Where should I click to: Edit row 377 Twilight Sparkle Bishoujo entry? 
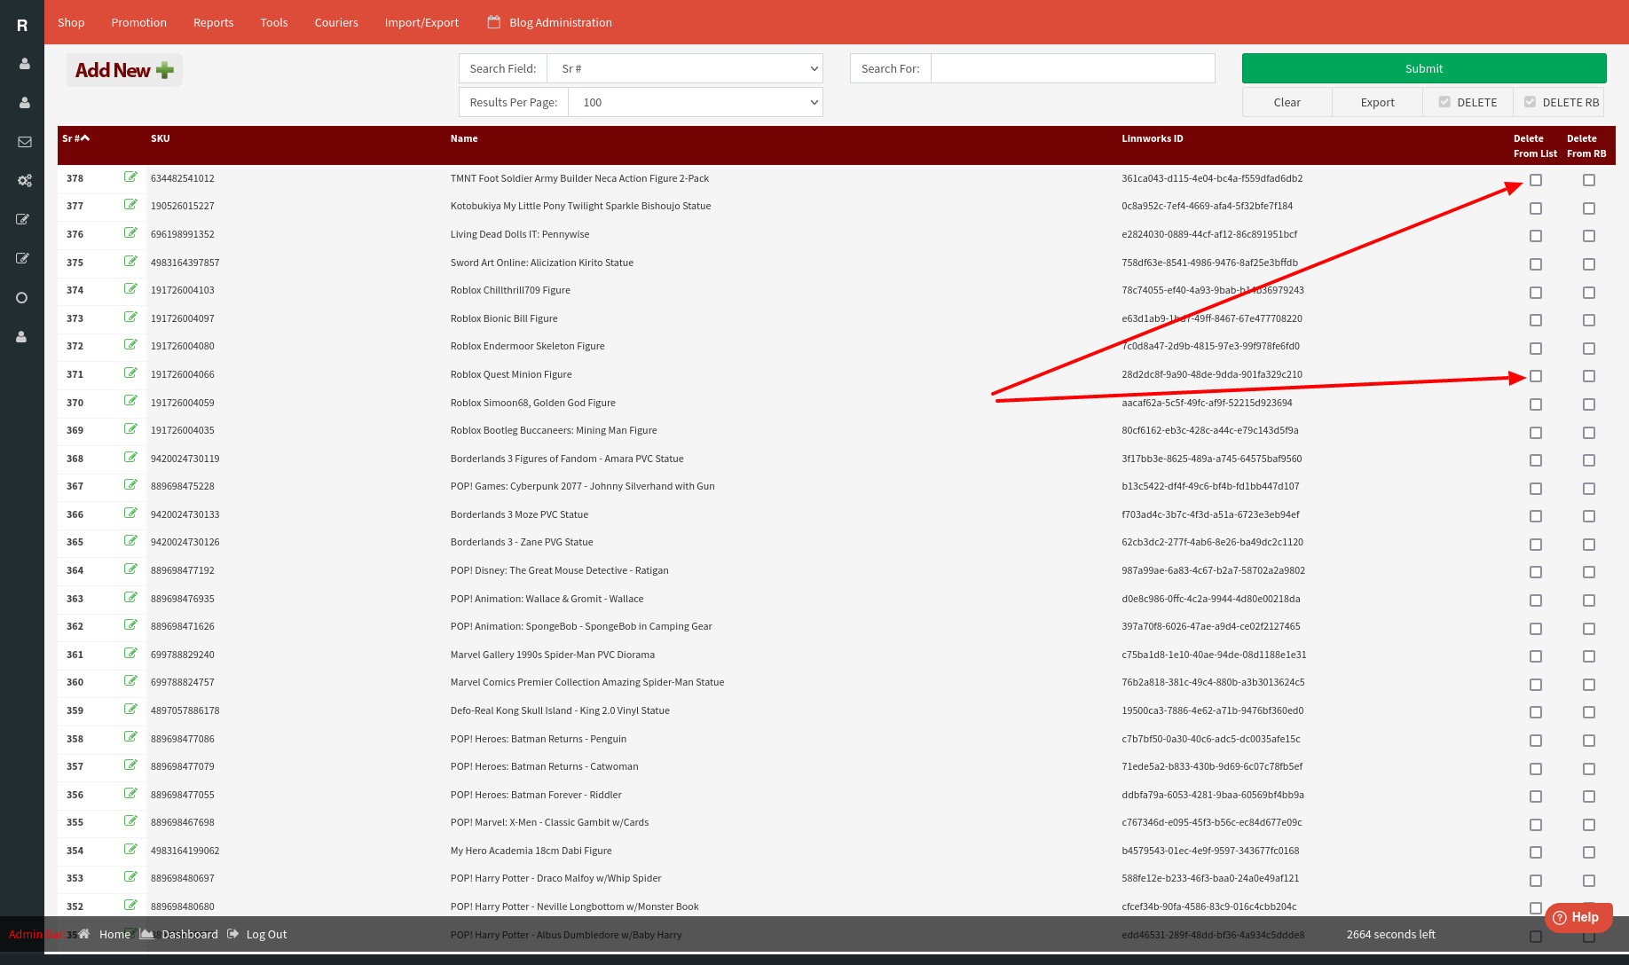[130, 204]
